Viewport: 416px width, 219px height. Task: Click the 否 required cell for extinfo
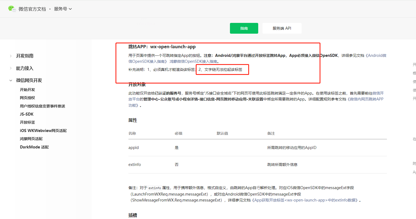pos(177,165)
